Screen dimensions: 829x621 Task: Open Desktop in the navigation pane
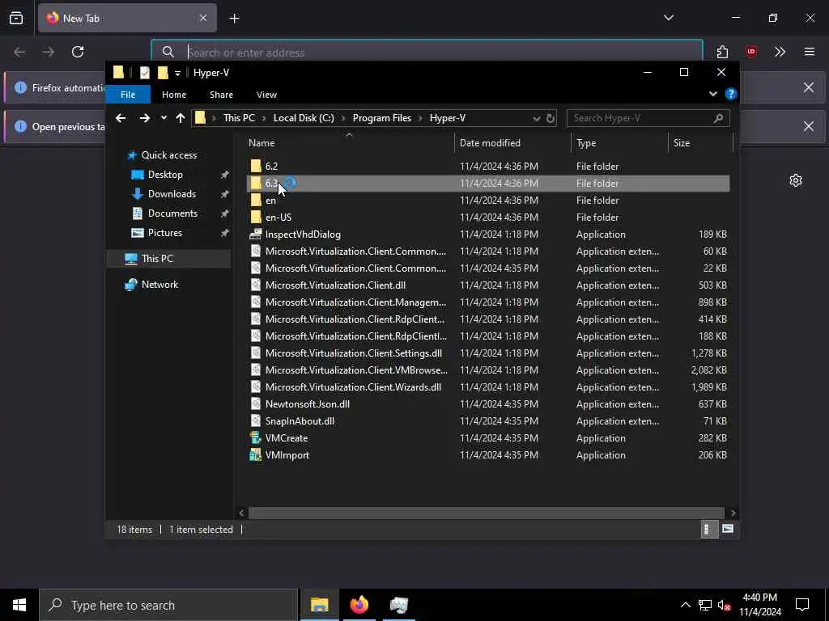coord(165,175)
